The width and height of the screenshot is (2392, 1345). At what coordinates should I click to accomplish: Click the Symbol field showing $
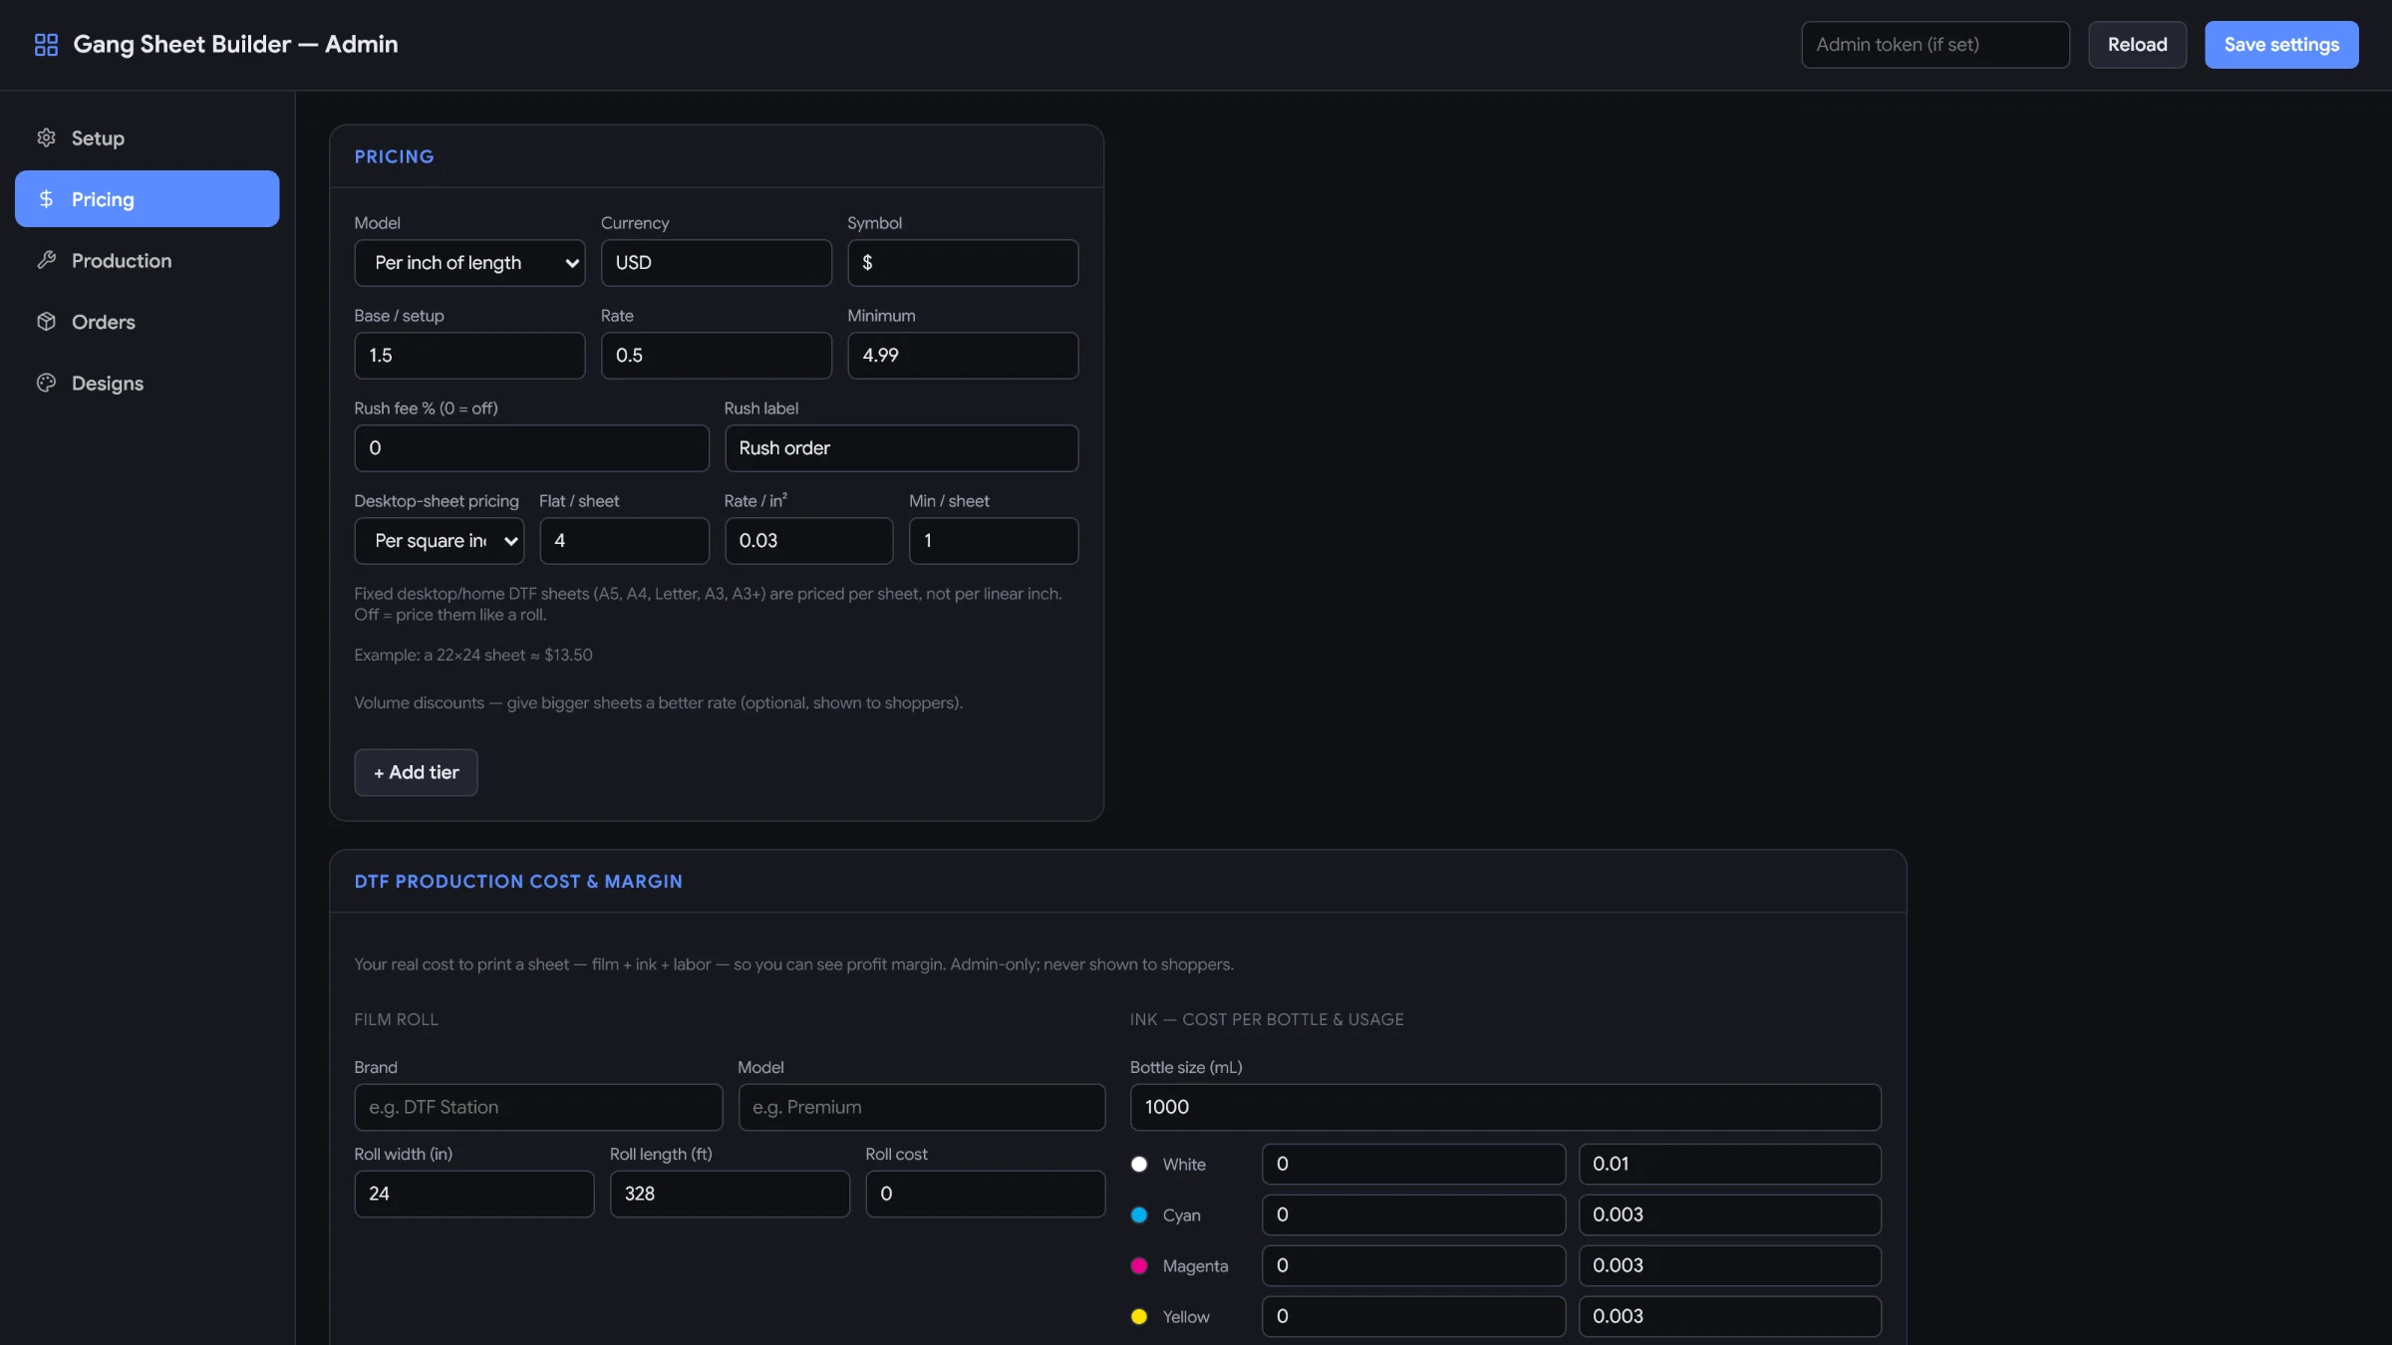tap(963, 263)
